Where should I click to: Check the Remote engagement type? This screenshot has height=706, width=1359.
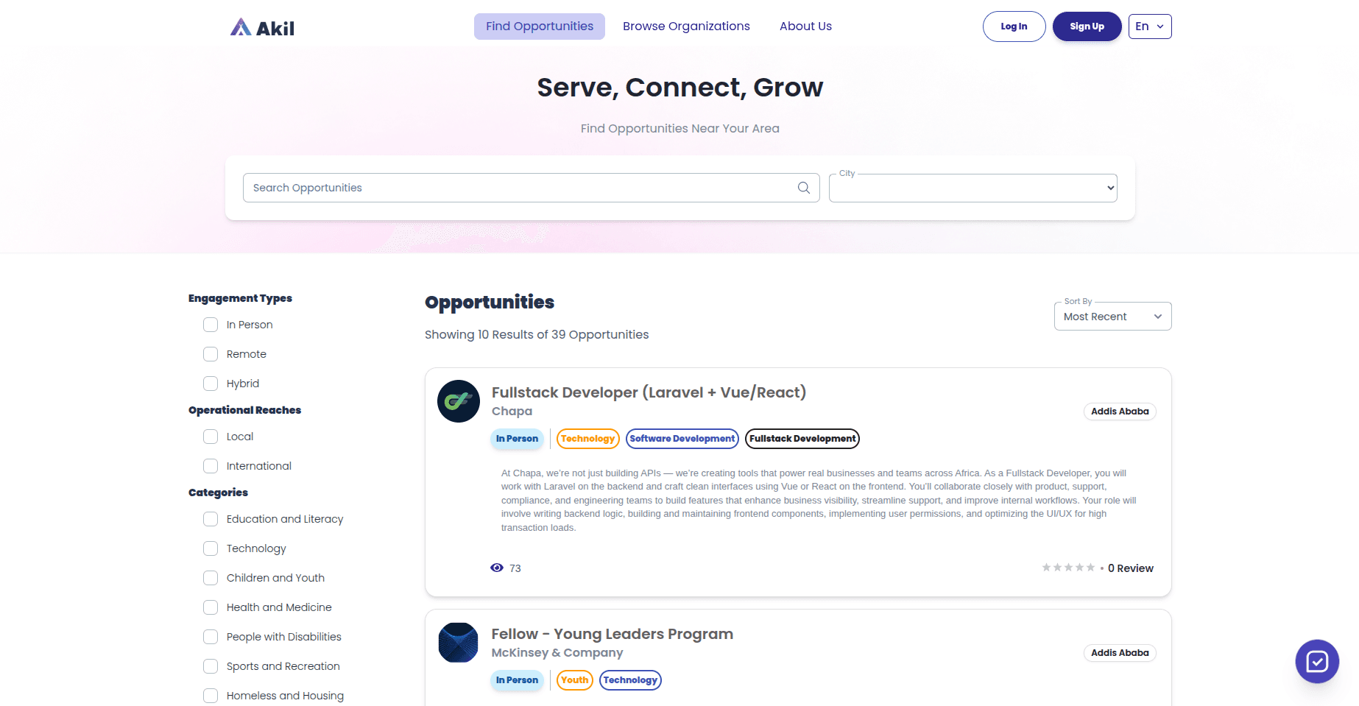[x=211, y=354]
